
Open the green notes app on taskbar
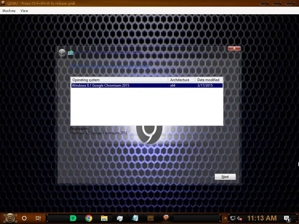(x=73, y=218)
